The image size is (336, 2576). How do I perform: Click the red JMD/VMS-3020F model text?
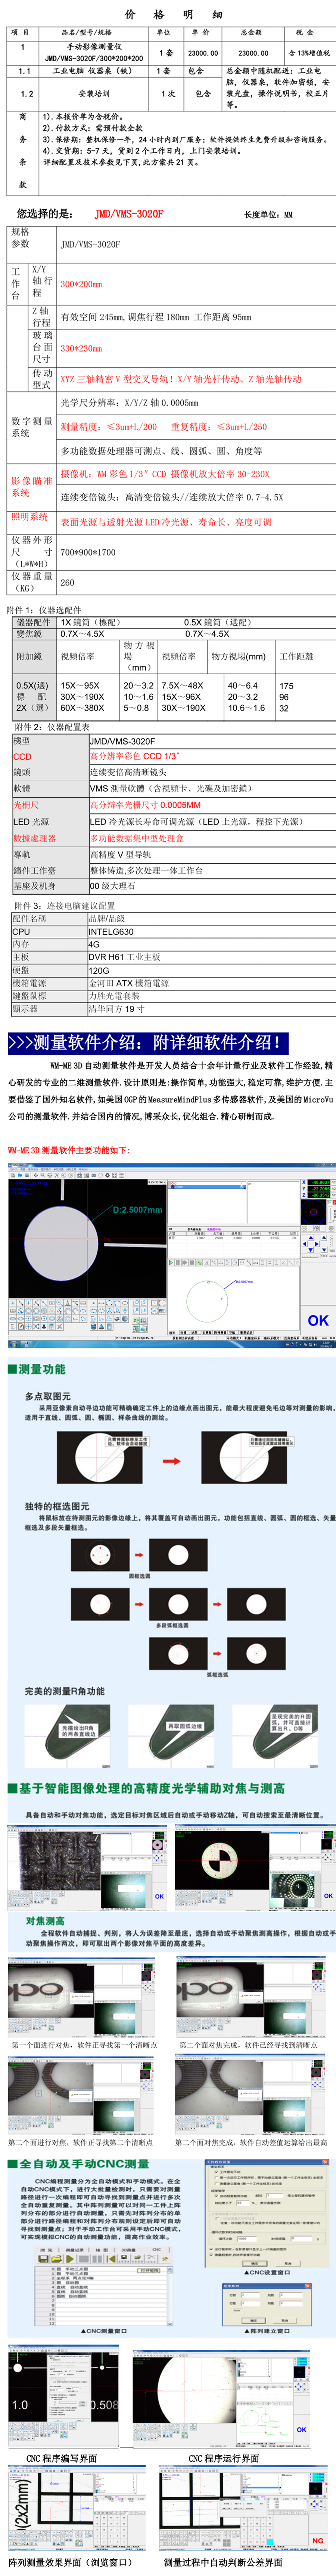(x=128, y=214)
